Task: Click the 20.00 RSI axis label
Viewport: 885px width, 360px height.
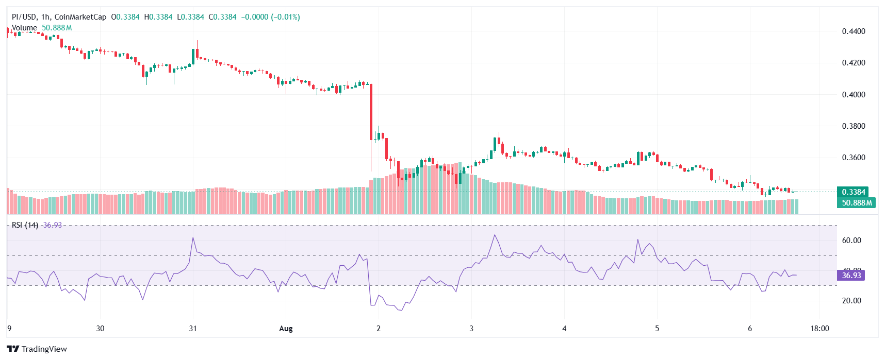Action: pos(851,301)
